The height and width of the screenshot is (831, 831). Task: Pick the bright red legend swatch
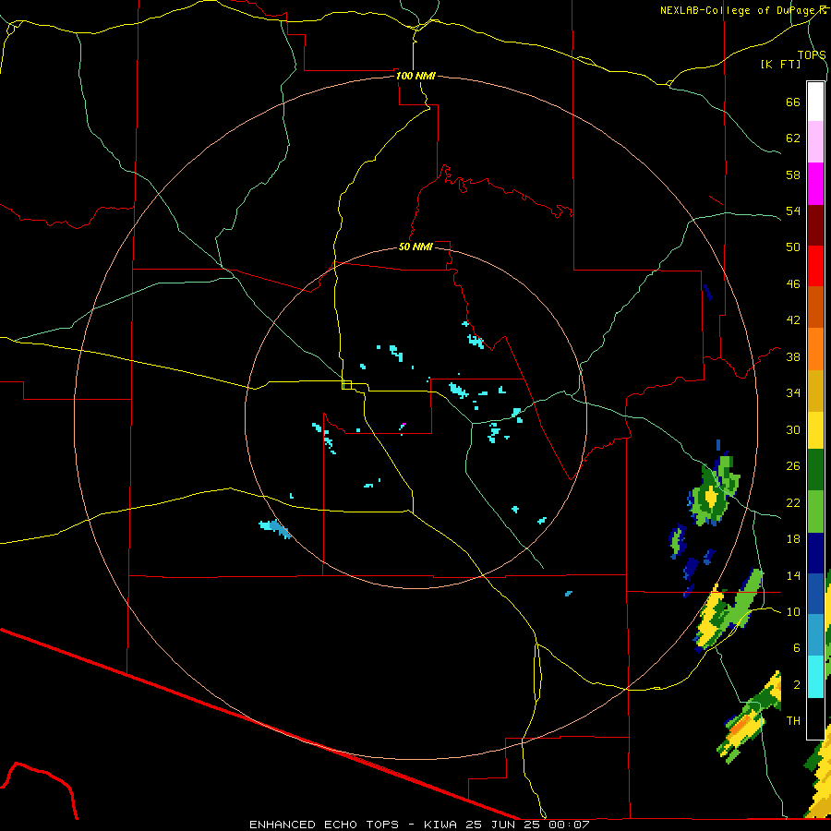click(x=815, y=266)
